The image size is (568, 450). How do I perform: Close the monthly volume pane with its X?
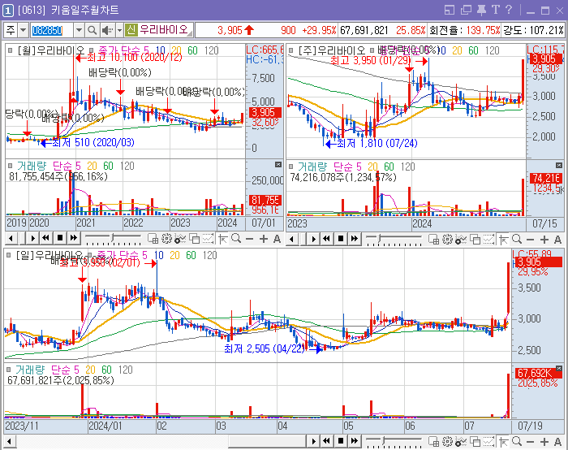point(278,165)
